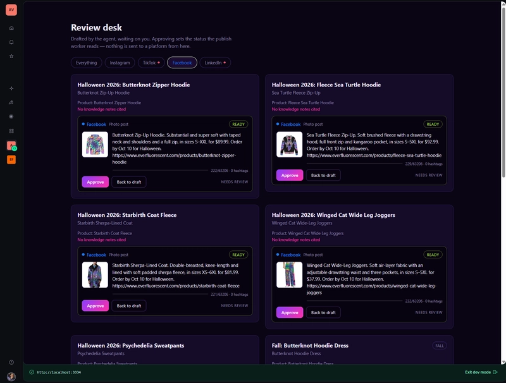
Task: Click Facebook label on Starbirth Coat post
Action: point(96,255)
